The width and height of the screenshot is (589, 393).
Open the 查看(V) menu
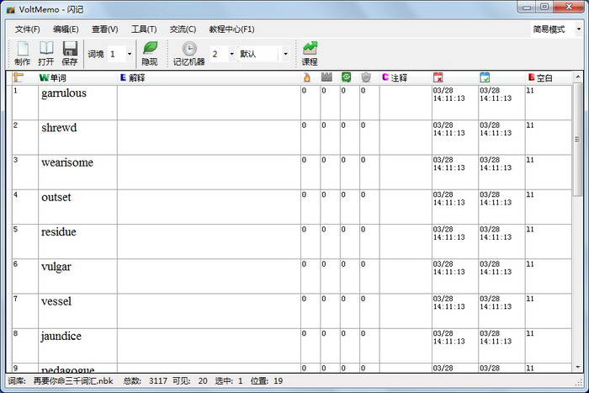point(105,29)
